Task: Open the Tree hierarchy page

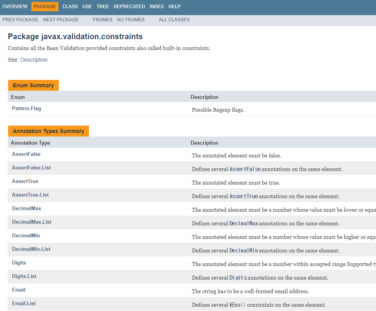Action: point(103,7)
